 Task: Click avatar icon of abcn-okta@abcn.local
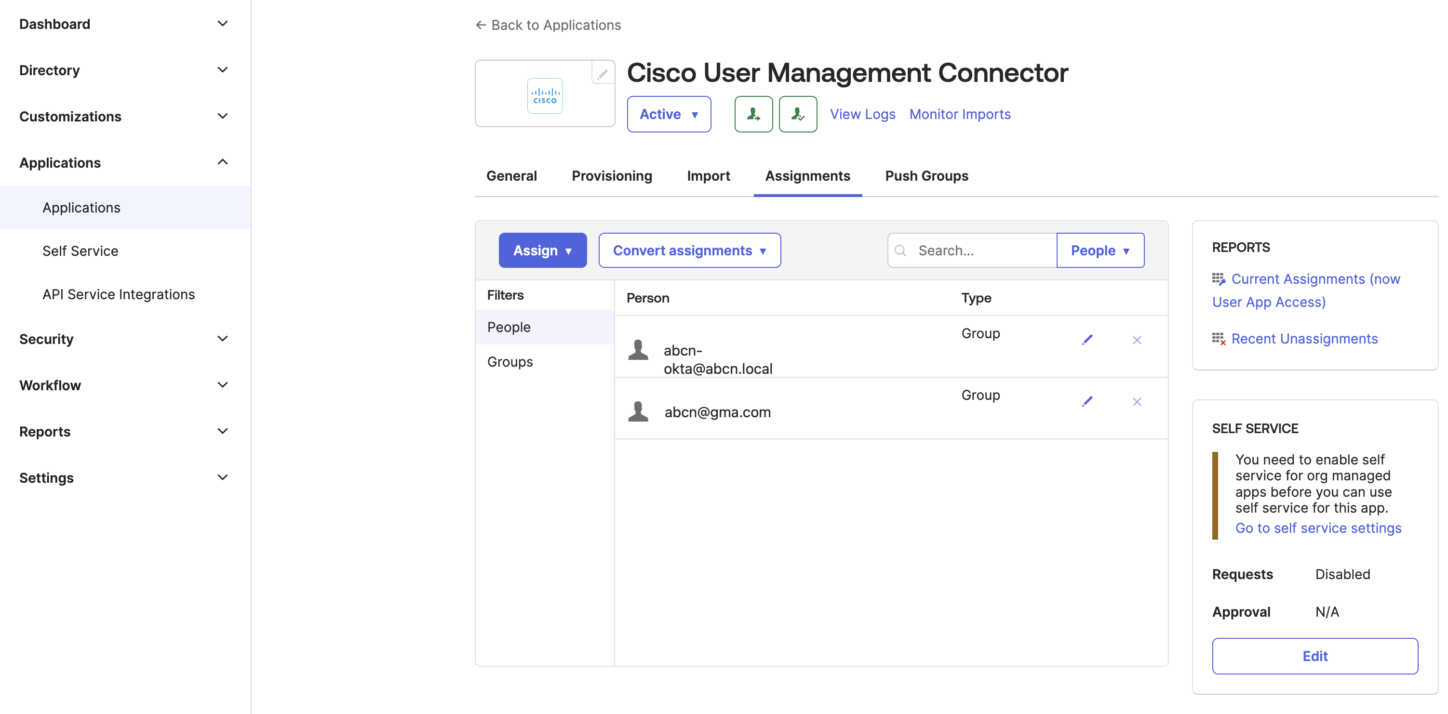638,349
